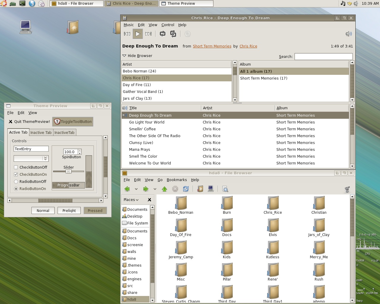Click the TextEntry input field
Viewport: 380px width, 304px height.
(x=31, y=149)
